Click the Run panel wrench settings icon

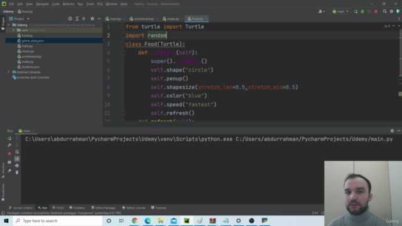click(x=9, y=145)
